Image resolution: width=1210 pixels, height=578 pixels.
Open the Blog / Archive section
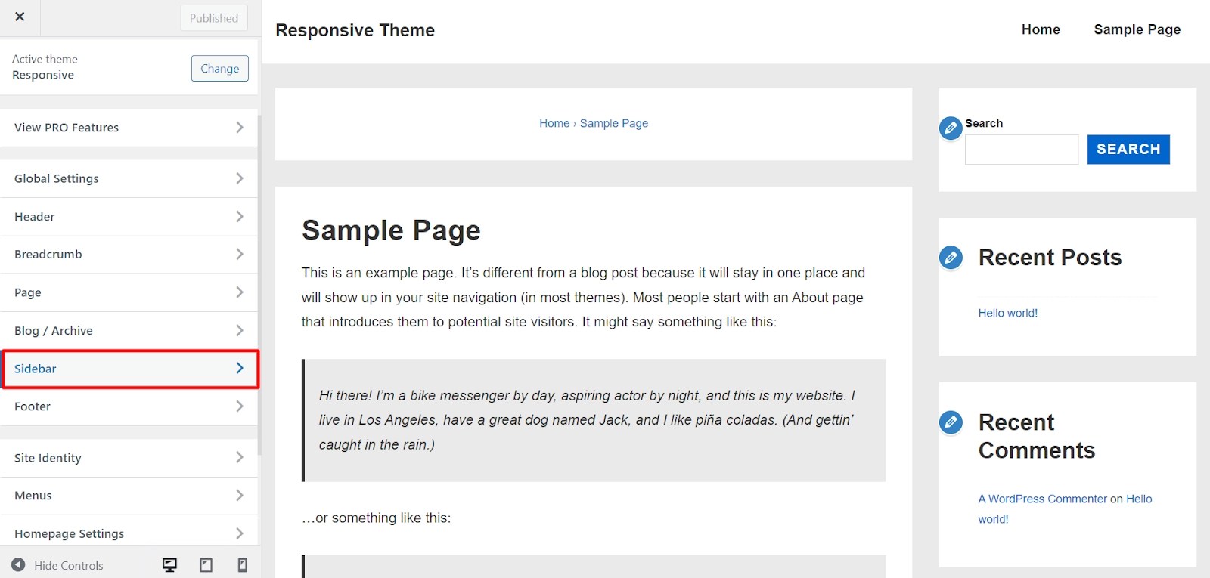[129, 330]
